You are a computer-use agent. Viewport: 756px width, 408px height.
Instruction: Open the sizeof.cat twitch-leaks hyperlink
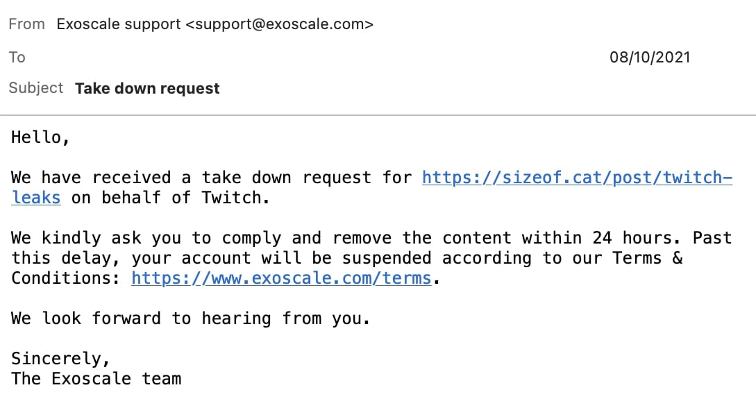point(576,178)
